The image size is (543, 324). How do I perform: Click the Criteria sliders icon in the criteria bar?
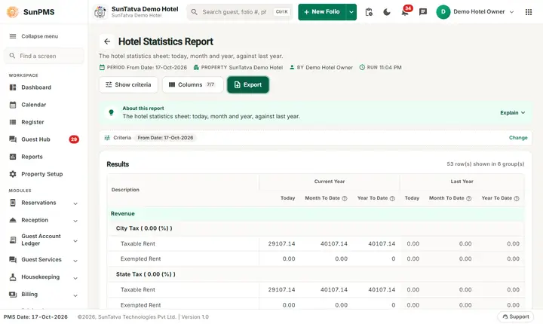[x=107, y=138]
